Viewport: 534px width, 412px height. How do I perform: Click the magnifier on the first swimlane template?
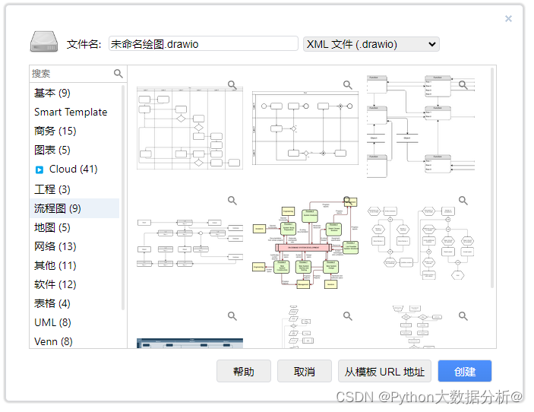pyautogui.click(x=232, y=85)
